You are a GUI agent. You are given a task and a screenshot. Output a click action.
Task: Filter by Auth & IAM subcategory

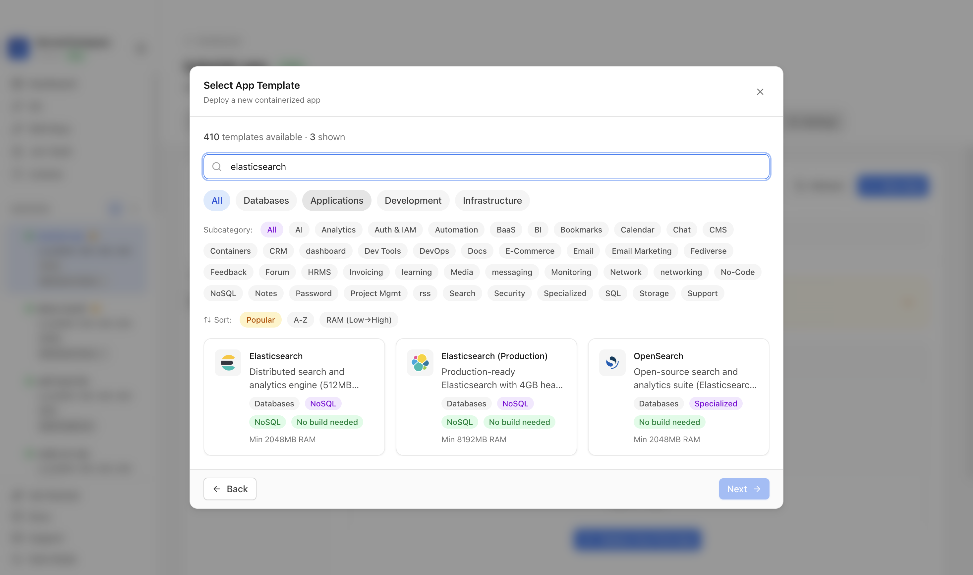coord(395,230)
